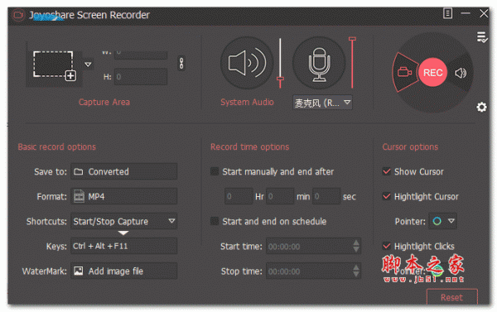Minimize the Joyoshare Screen Recorder window
The width and height of the screenshot is (497, 312).
(x=466, y=13)
